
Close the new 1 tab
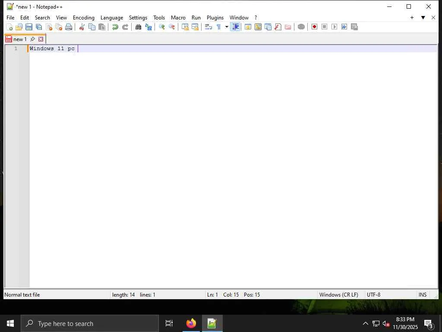click(x=41, y=39)
